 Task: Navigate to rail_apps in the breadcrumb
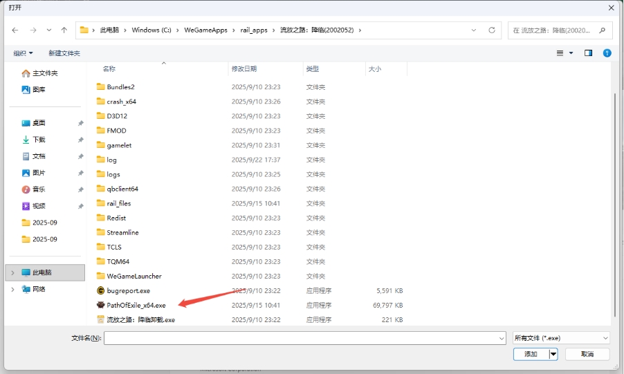254,30
